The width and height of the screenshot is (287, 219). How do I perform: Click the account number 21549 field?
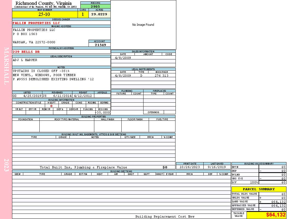tap(100, 45)
